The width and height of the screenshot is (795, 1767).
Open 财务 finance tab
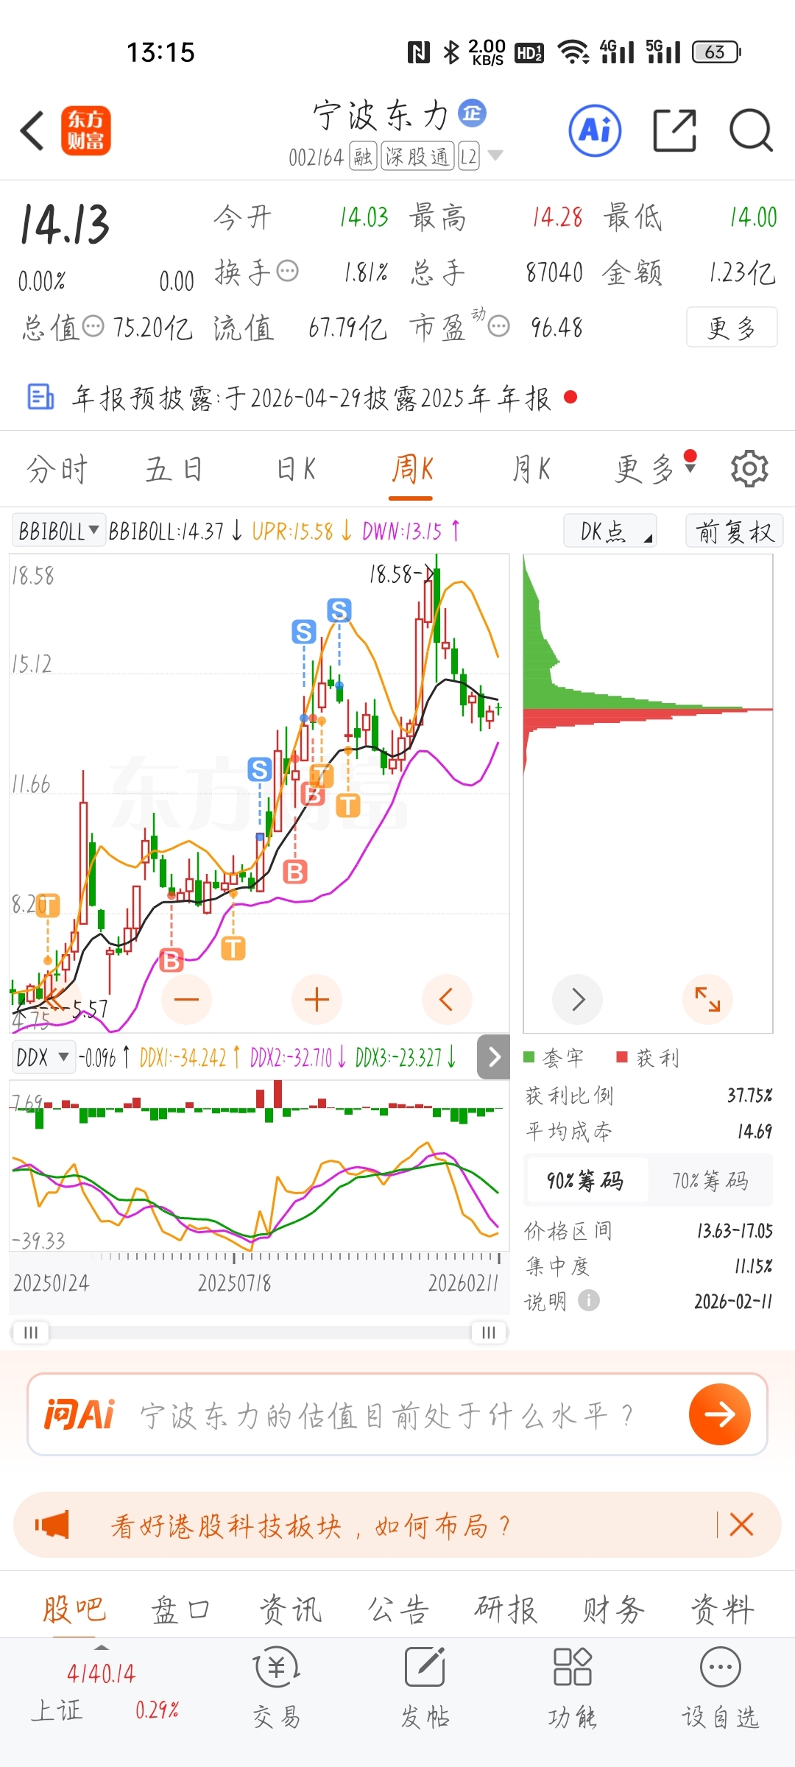(x=614, y=1609)
